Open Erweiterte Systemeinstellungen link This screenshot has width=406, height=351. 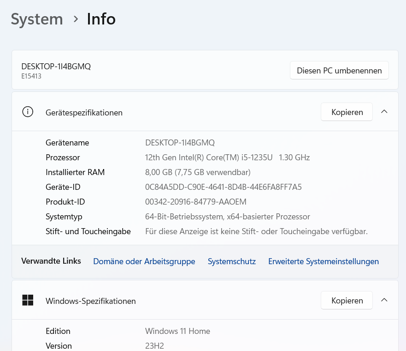(324, 261)
